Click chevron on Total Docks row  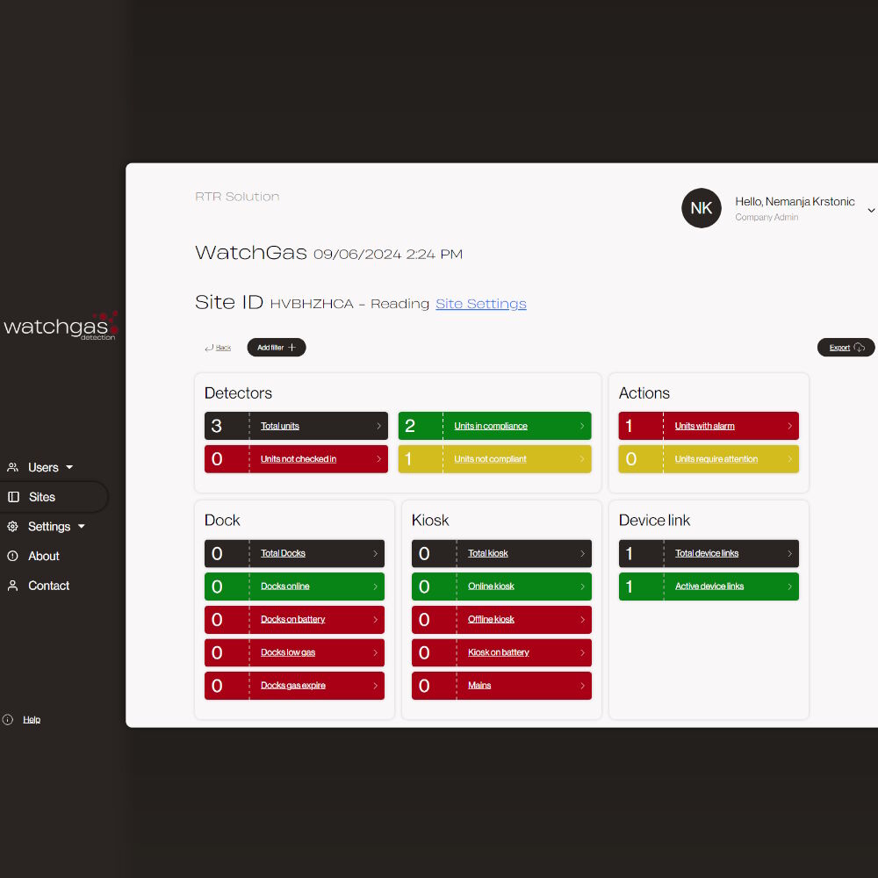[375, 553]
